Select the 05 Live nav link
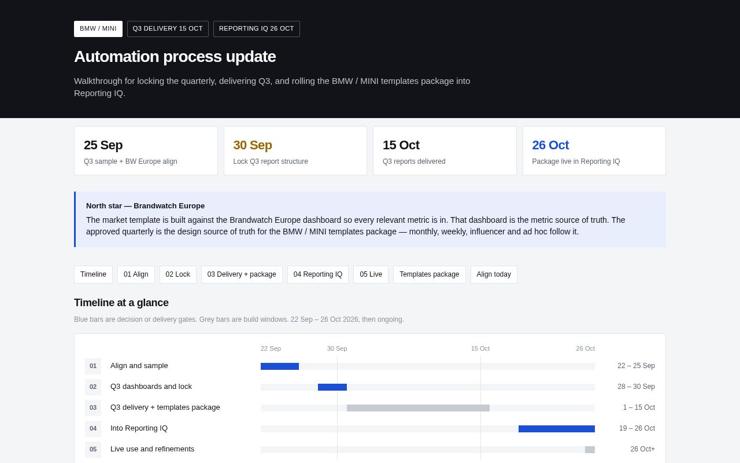Image resolution: width=740 pixels, height=463 pixels. [x=371, y=274]
